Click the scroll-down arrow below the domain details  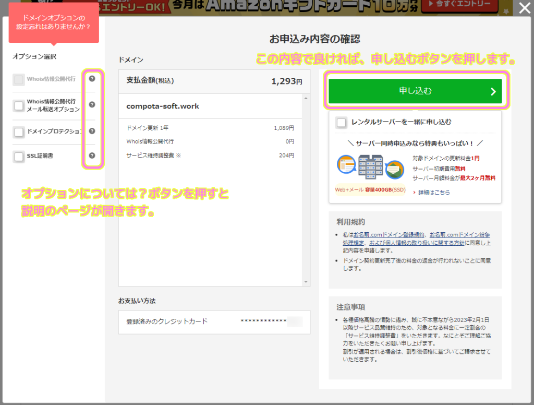click(x=306, y=281)
